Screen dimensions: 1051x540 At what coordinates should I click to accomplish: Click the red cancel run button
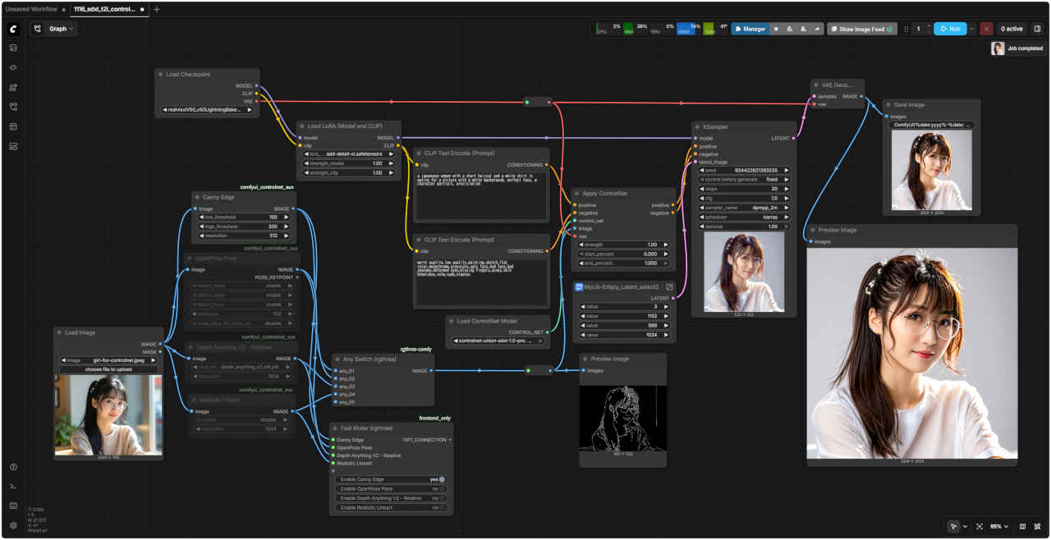986,29
